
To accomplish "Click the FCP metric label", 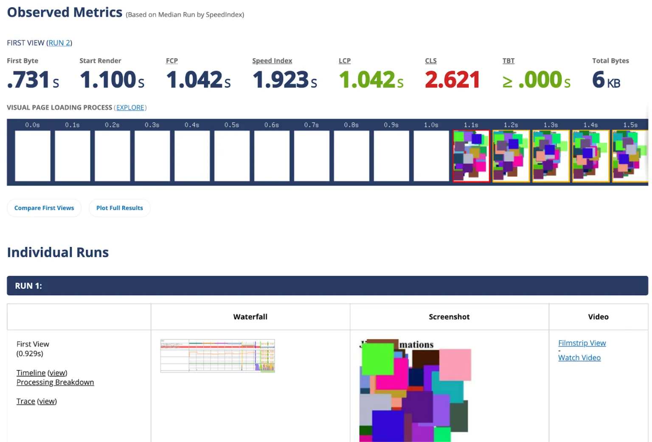I will point(171,61).
